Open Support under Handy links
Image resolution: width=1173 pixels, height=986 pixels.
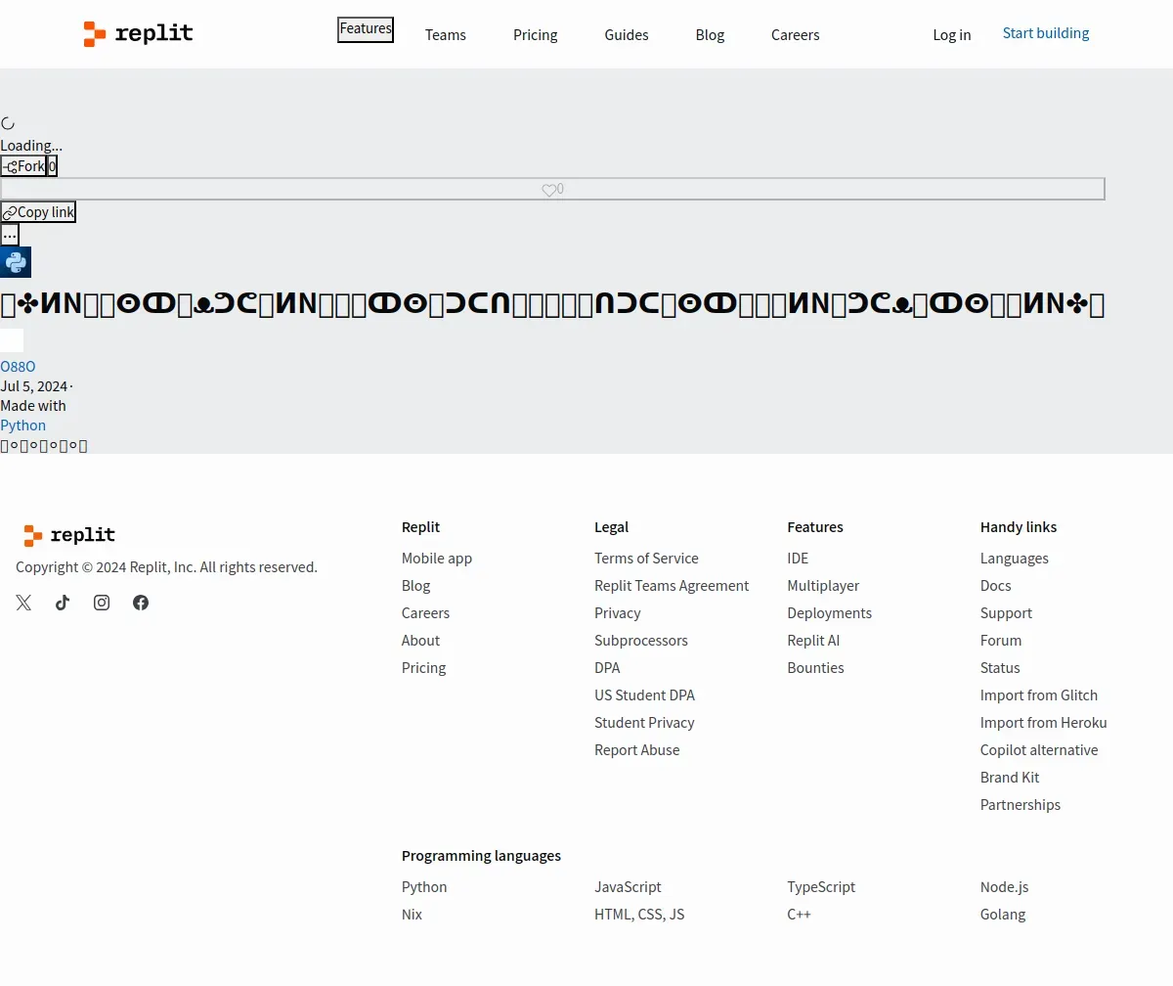(1007, 613)
